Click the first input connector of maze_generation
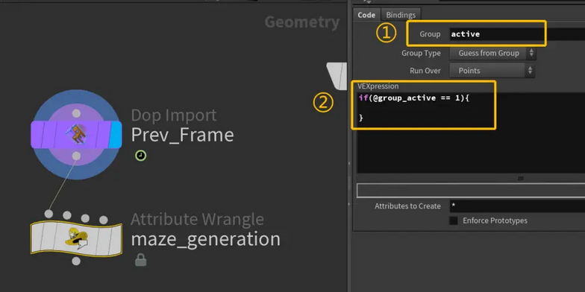This screenshot has height=292, width=585. (x=49, y=214)
